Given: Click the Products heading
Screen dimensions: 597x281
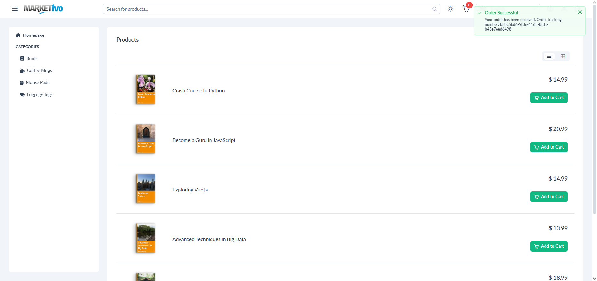Looking at the screenshot, I should point(127,40).
